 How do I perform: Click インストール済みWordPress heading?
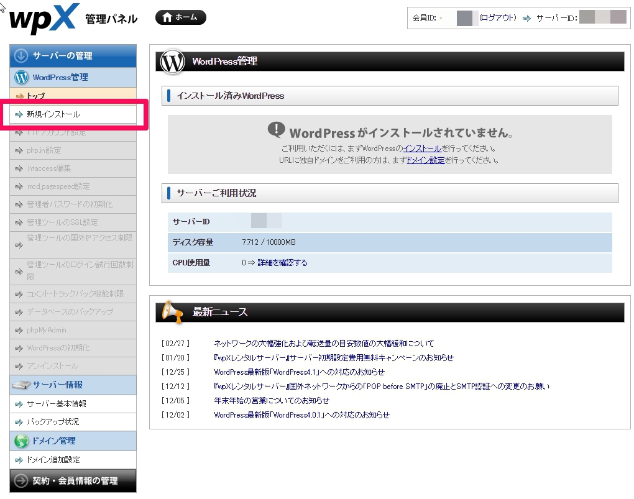(x=230, y=96)
